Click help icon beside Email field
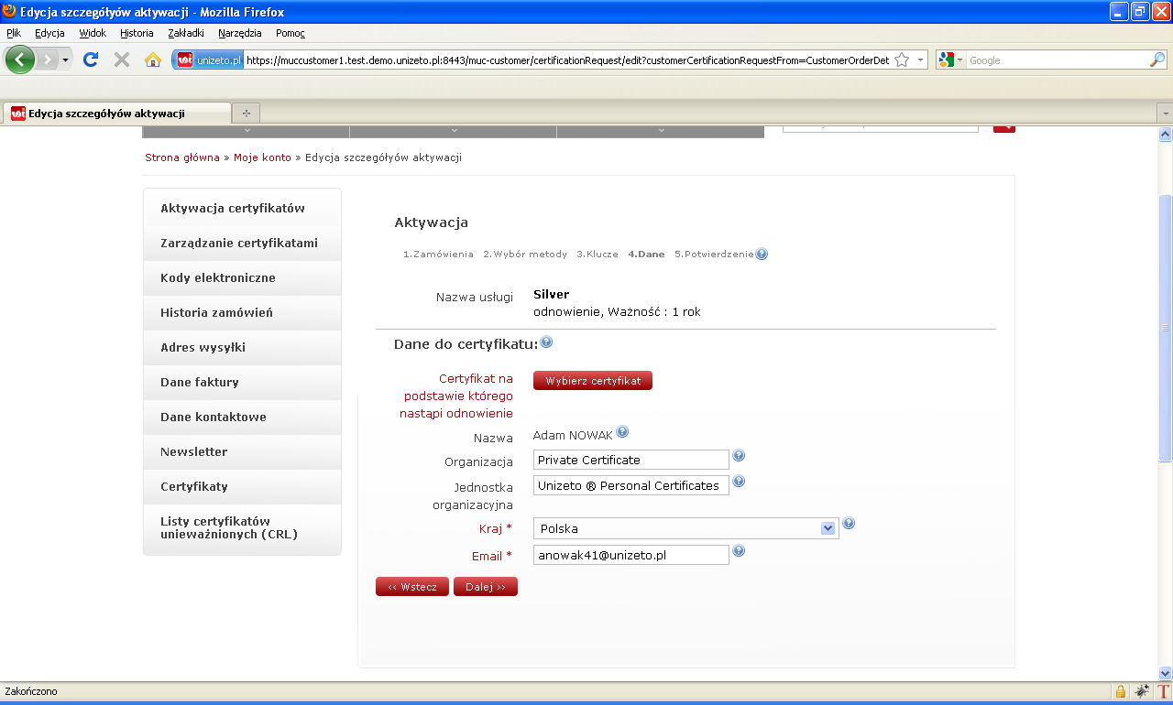The height and width of the screenshot is (705, 1173). tap(739, 551)
